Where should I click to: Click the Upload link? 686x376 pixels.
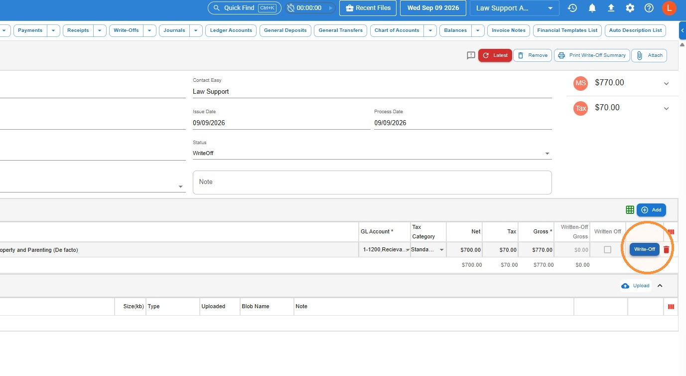[636, 286]
